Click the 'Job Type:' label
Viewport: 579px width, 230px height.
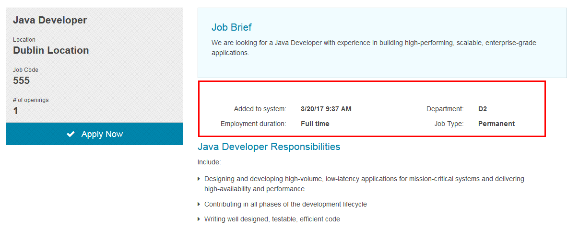449,124
